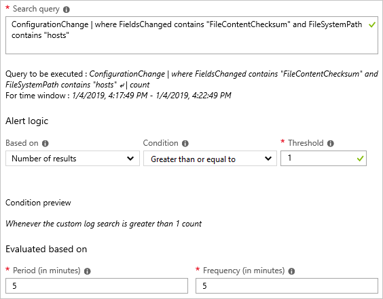Click the 'Search query' label
383x299 pixels.
(x=36, y=9)
